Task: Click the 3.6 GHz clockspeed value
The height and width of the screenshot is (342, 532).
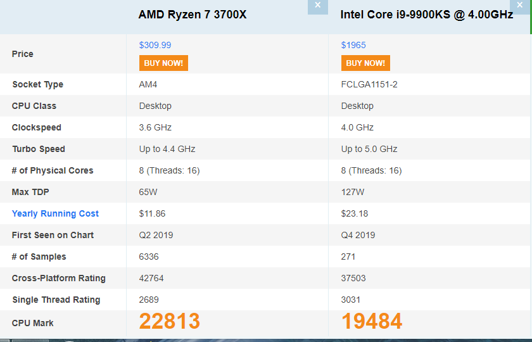Action: tap(155, 127)
